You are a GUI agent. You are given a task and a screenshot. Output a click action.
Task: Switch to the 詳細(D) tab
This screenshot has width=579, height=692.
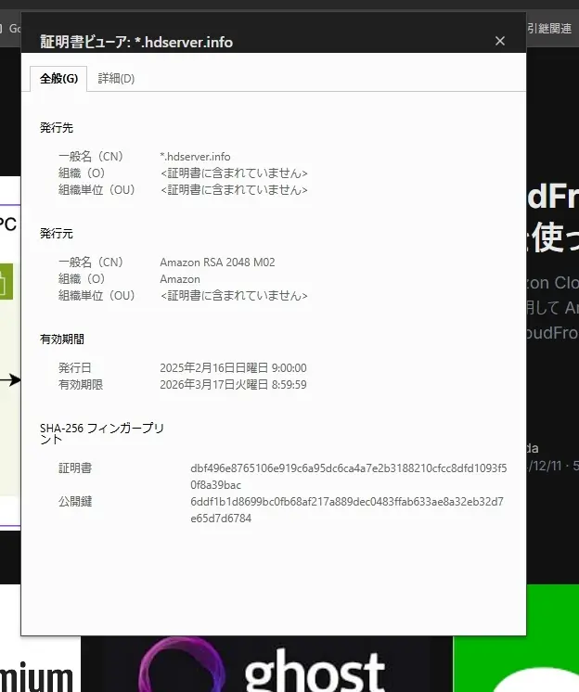[116, 79]
